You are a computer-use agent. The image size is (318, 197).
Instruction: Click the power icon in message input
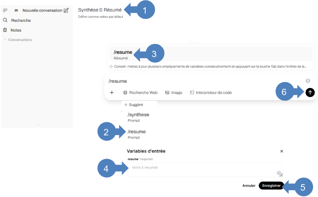click(307, 80)
